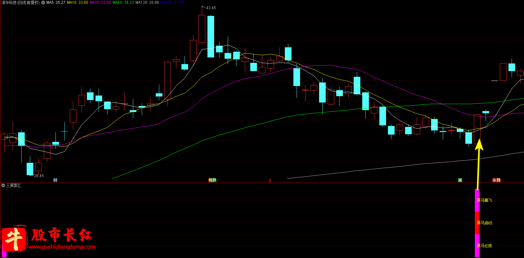The height and width of the screenshot is (258, 524).
Task: Click the cyan candle at the 26.45 low
Action: [30, 169]
